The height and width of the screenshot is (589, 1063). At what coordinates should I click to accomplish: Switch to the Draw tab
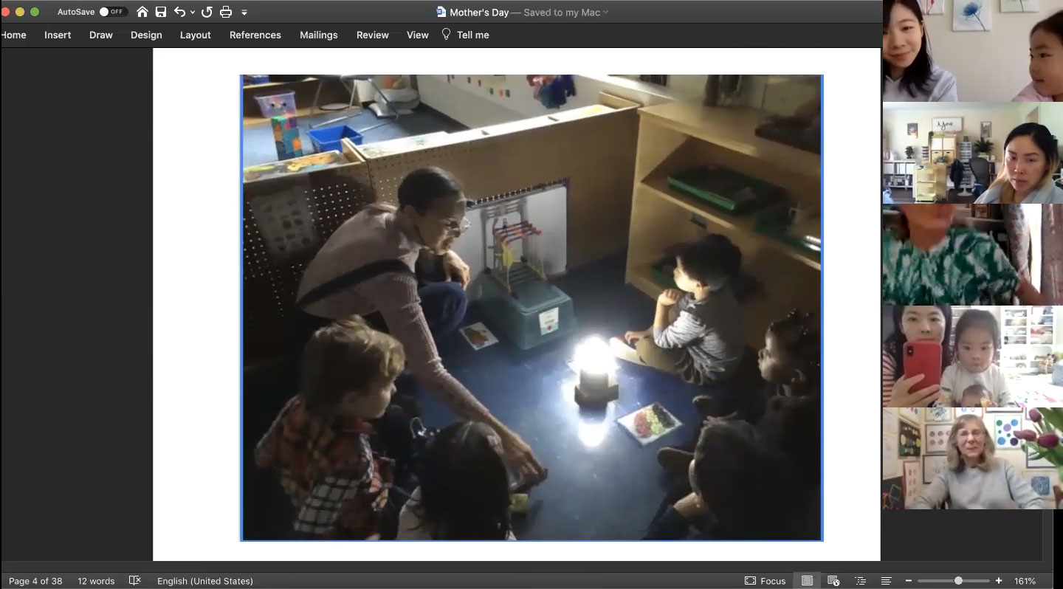click(101, 35)
